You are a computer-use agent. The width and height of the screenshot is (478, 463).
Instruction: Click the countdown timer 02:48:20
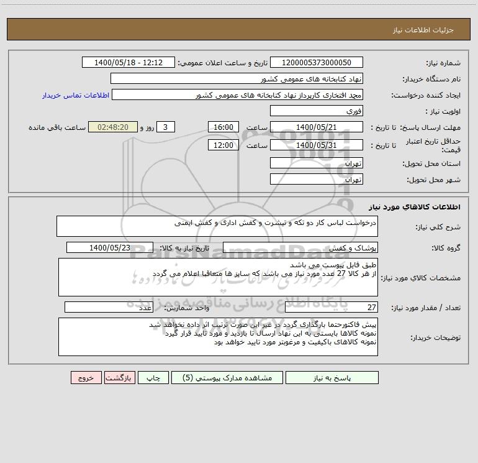tap(113, 127)
